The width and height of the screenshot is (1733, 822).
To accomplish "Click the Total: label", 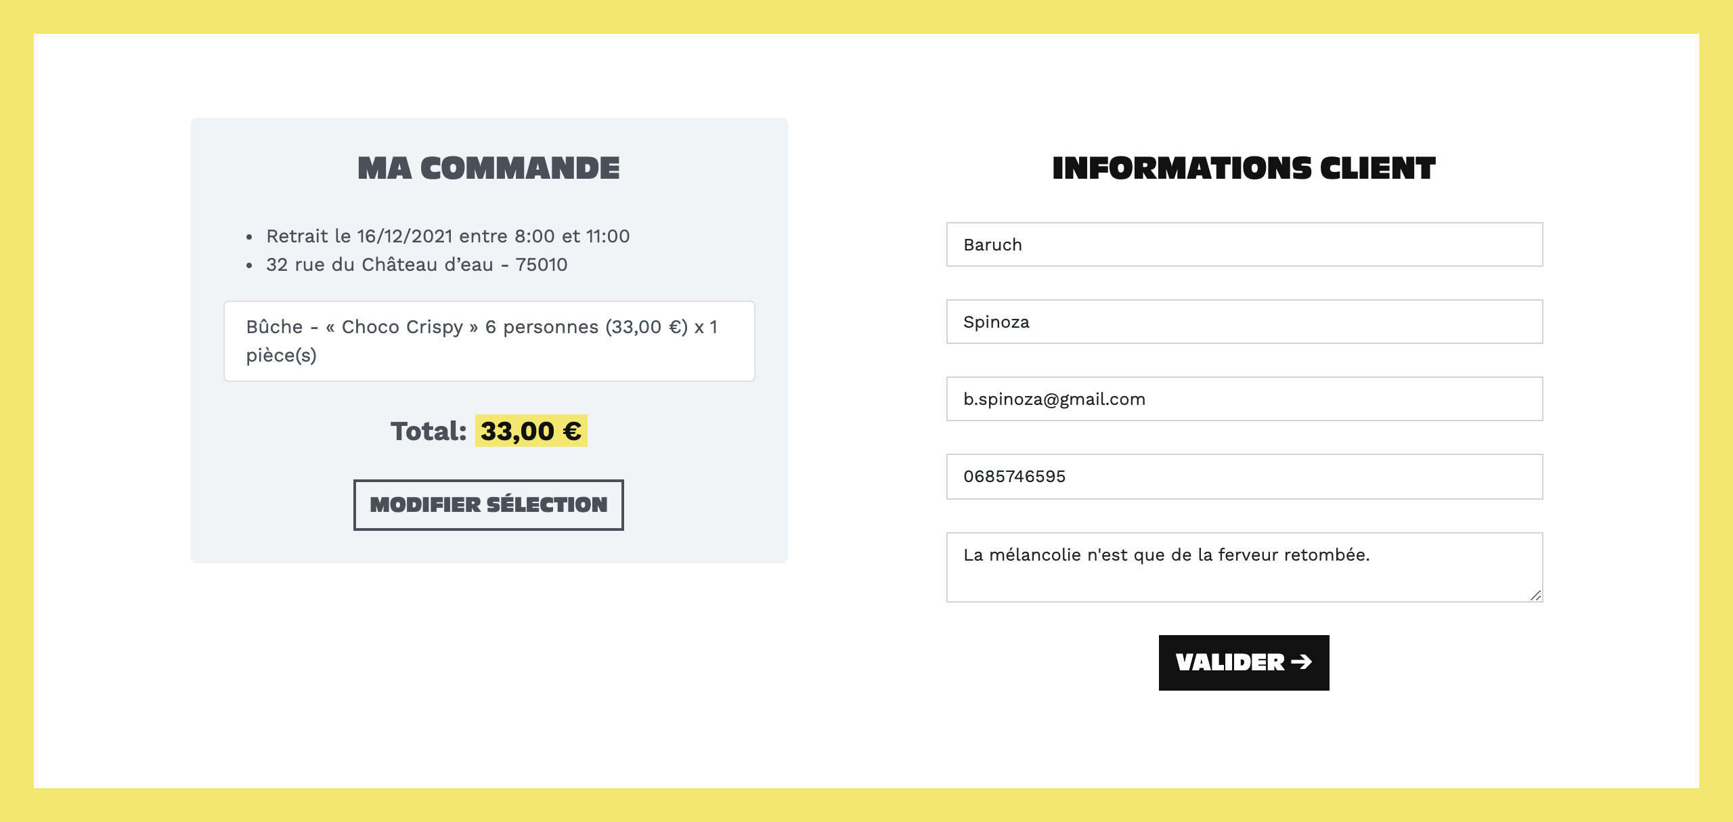I will [x=429, y=431].
